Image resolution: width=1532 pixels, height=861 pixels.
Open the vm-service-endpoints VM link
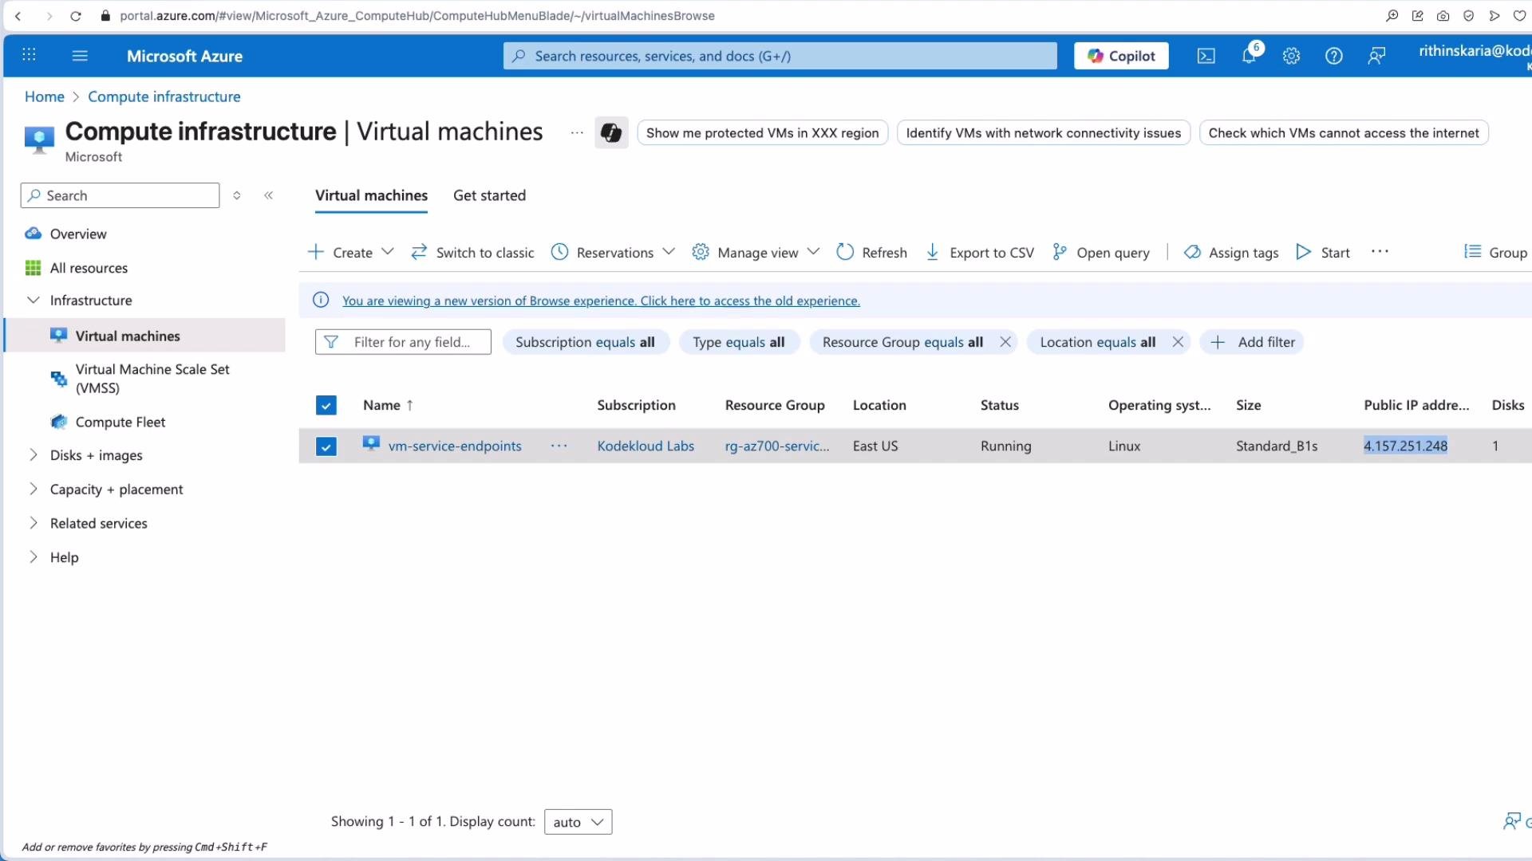[455, 446]
